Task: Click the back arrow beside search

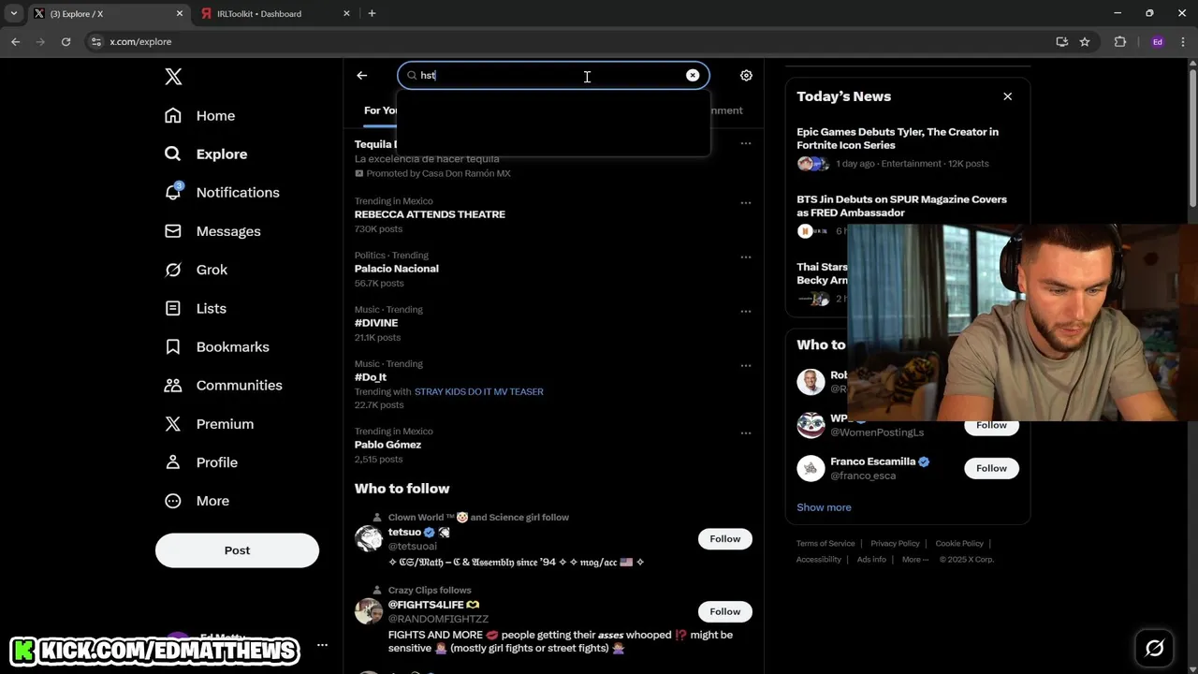Action: (362, 76)
